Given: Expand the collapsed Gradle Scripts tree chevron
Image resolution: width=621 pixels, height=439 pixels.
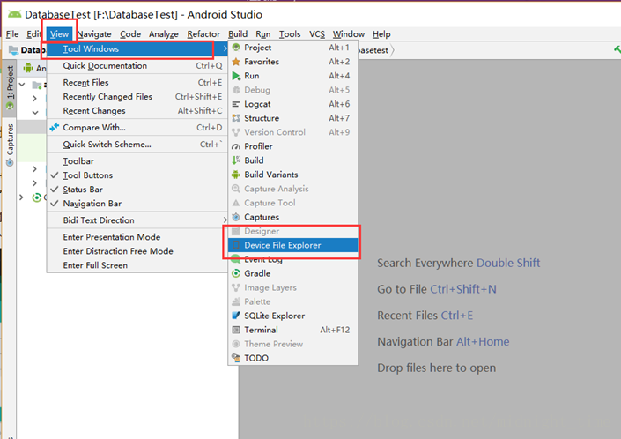Looking at the screenshot, I should coord(21,197).
